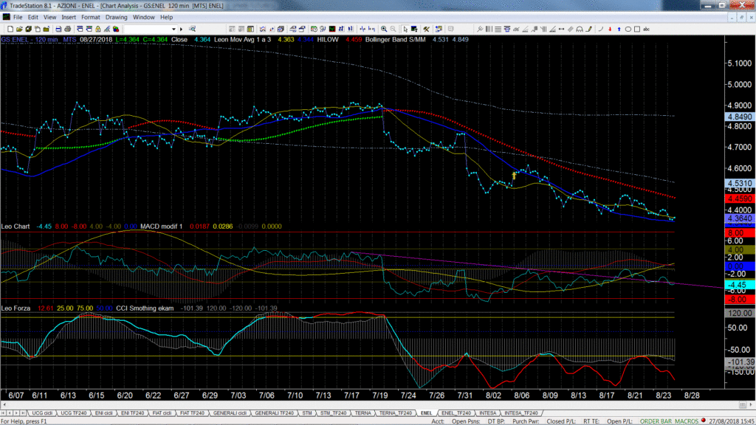Image resolution: width=756 pixels, height=425 pixels.
Task: Switch to the INTESA_TF240 tab
Action: pos(521,413)
